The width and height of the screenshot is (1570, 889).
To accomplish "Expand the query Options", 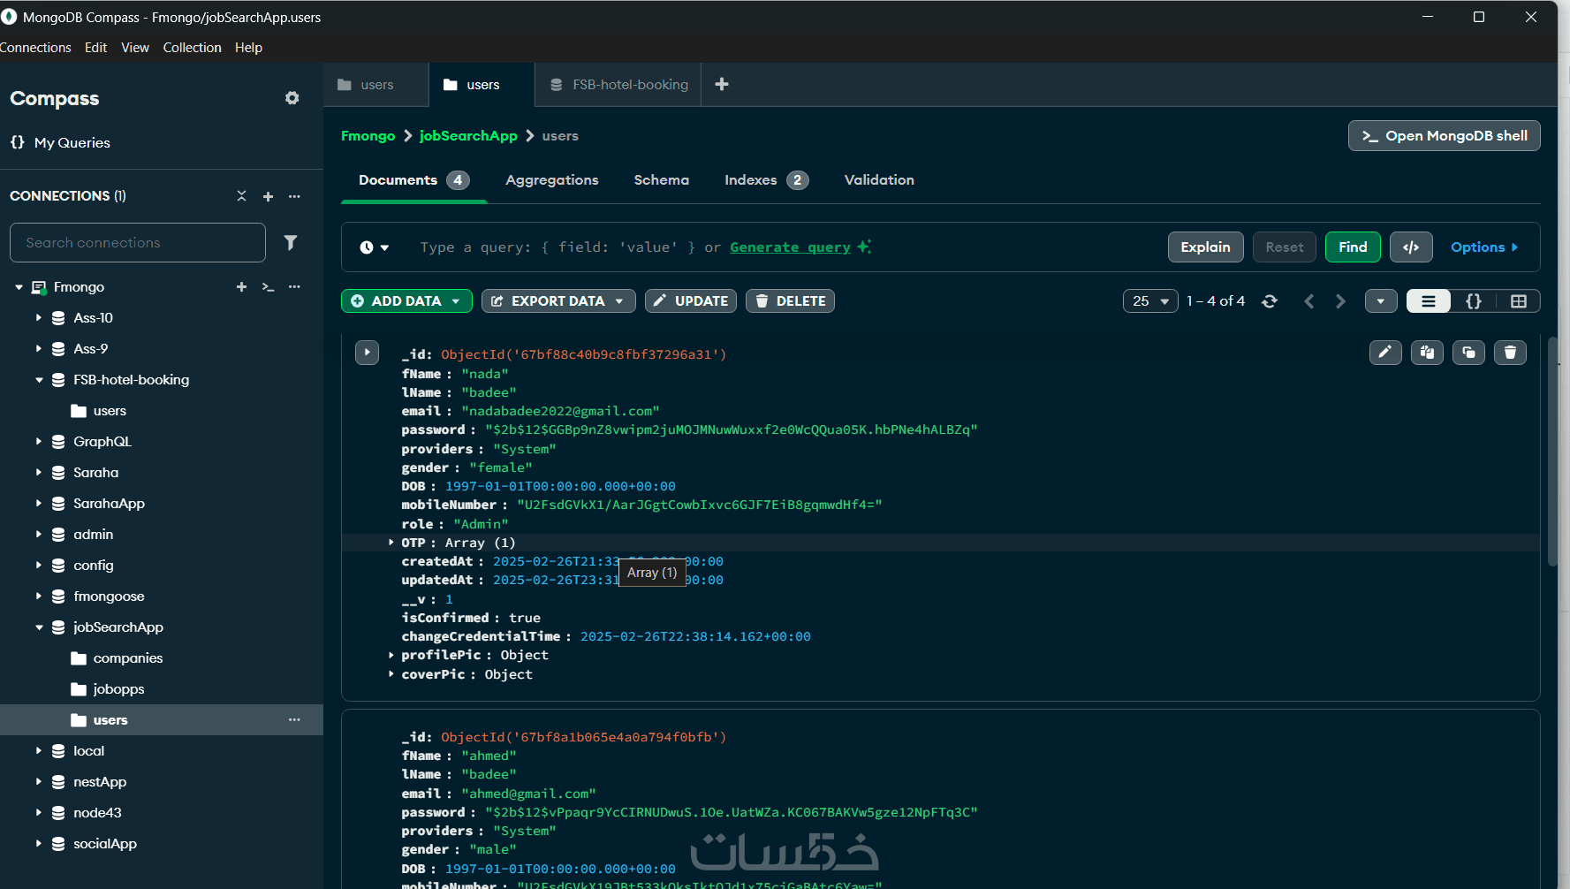I will pos(1484,247).
